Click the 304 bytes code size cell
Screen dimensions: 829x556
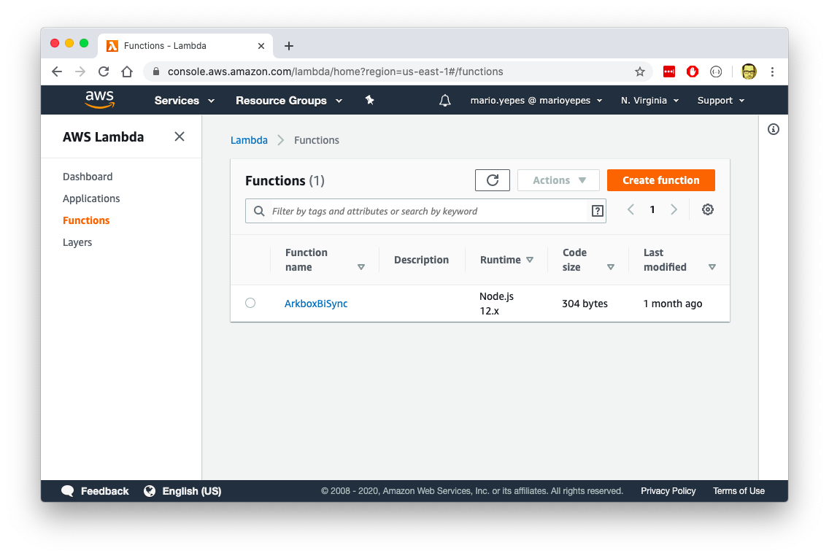pyautogui.click(x=585, y=304)
